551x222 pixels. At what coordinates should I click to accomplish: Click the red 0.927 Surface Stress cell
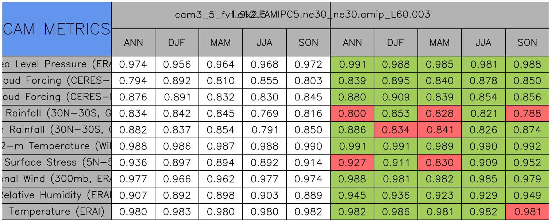tap(352, 163)
